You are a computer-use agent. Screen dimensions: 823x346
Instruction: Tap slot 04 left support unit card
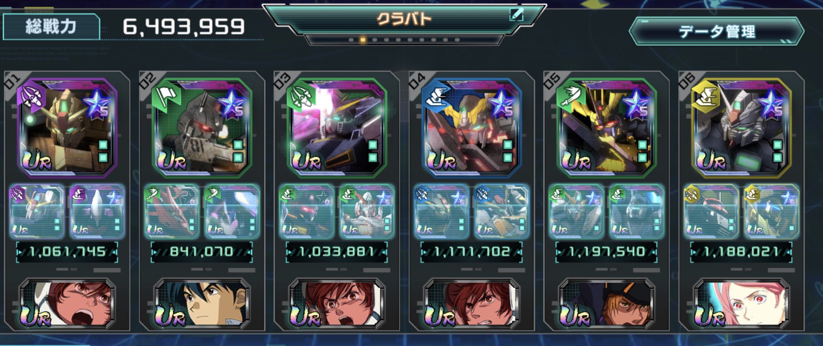coord(441,211)
